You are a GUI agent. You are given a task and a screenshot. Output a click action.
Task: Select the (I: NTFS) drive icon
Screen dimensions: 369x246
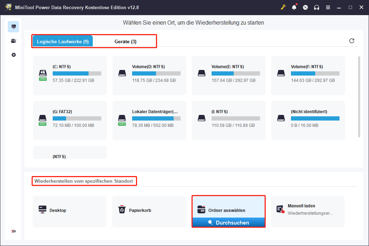(x=201, y=118)
